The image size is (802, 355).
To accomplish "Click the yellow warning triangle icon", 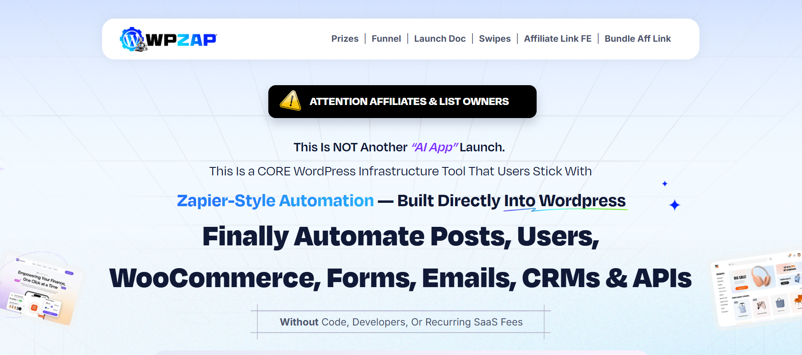I will click(290, 101).
